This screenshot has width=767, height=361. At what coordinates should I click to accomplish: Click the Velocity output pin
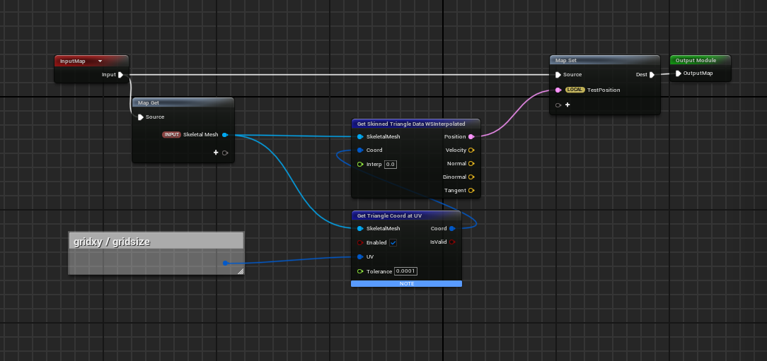[x=471, y=150]
